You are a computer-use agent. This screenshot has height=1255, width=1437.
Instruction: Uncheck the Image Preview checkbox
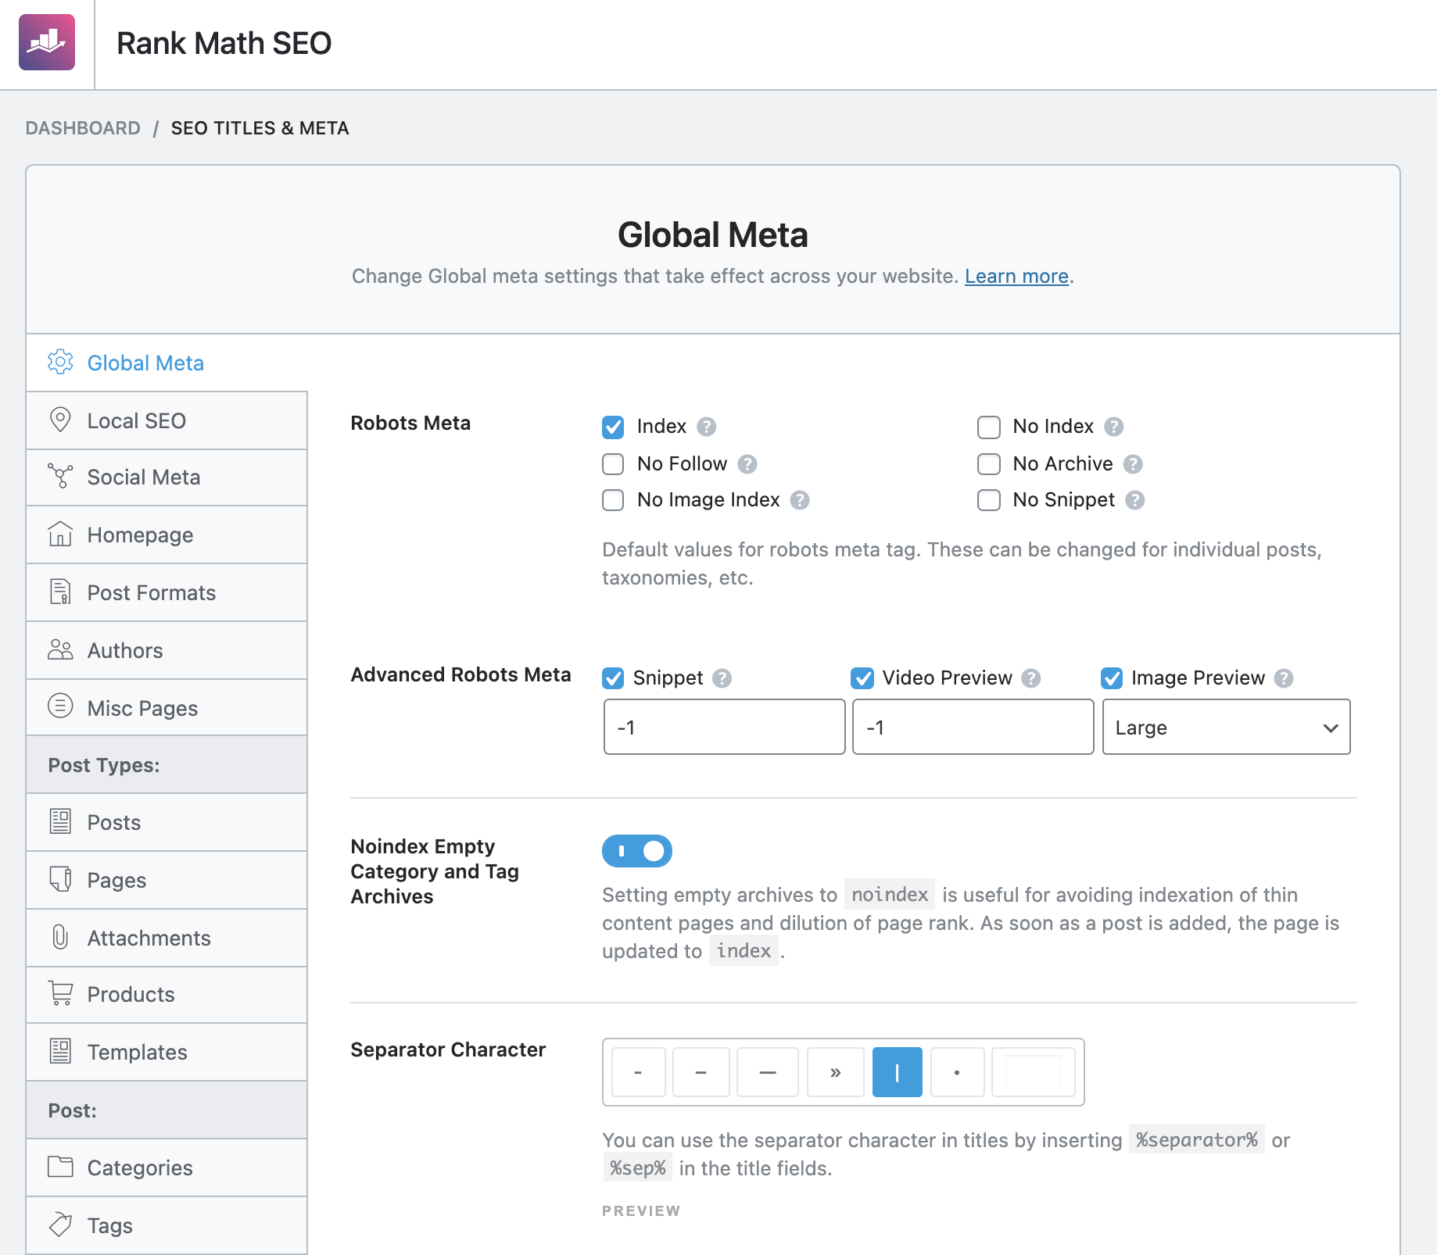point(1112,678)
